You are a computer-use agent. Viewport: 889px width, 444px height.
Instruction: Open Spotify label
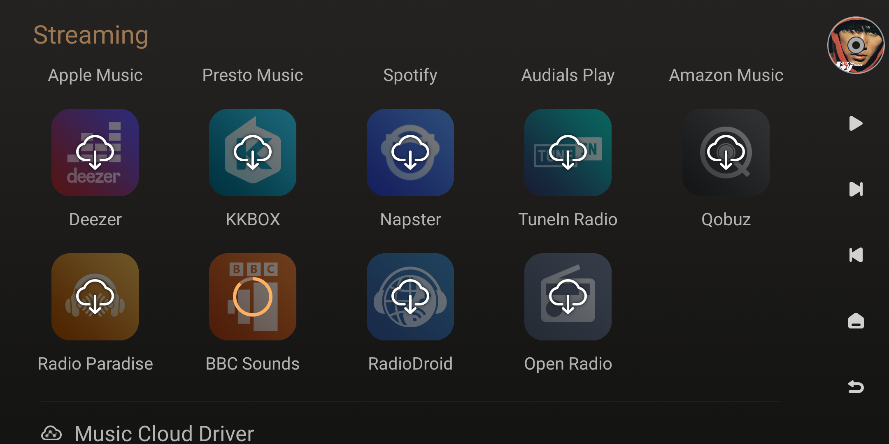click(410, 76)
